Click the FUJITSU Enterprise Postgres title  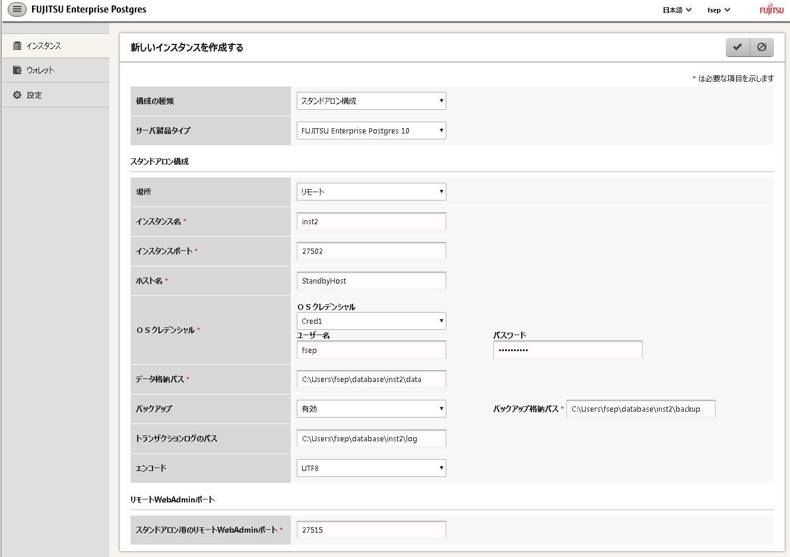89,9
